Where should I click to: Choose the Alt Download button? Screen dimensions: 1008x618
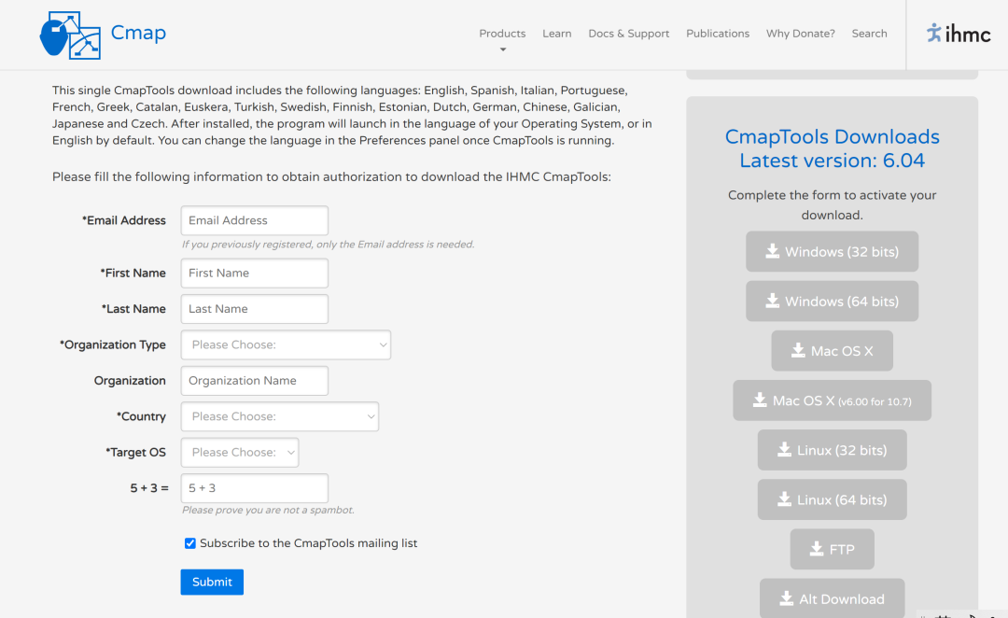click(832, 598)
